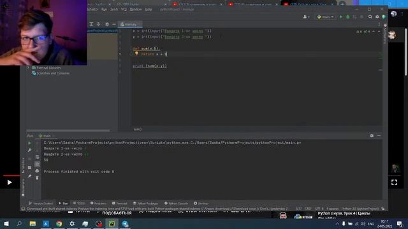The width and height of the screenshot is (408, 229).
Task: Click the toggle tool-window icon at bottom-left status bar
Action: tap(23, 209)
